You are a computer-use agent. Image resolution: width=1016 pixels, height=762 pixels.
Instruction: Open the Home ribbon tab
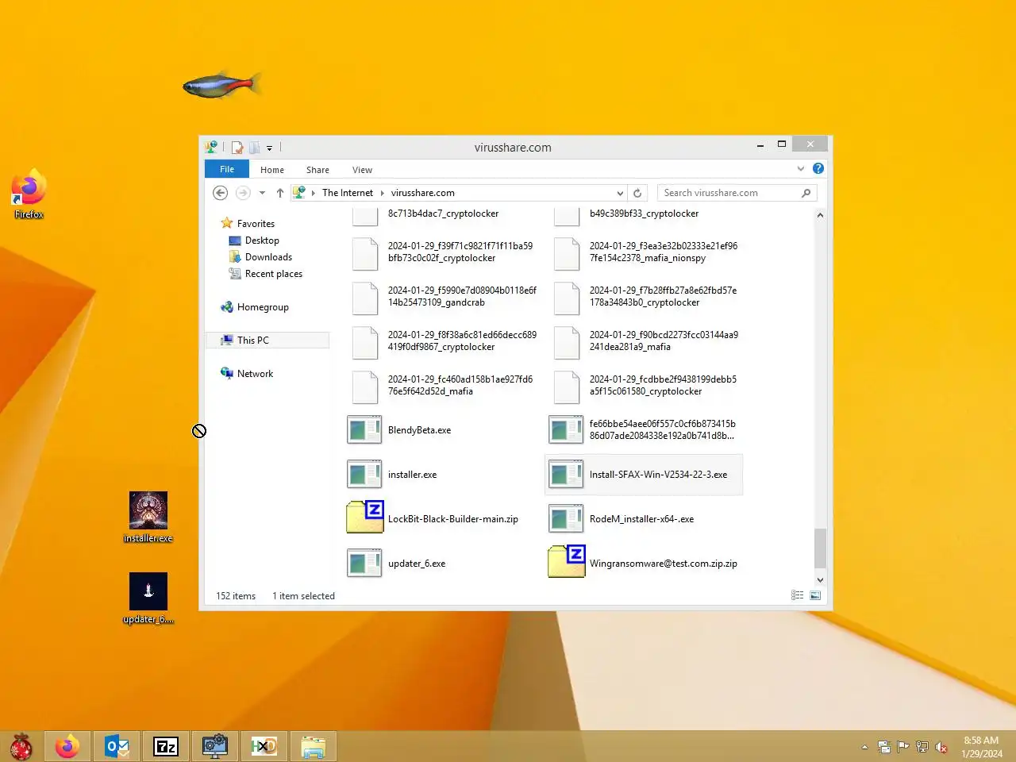pyautogui.click(x=272, y=170)
